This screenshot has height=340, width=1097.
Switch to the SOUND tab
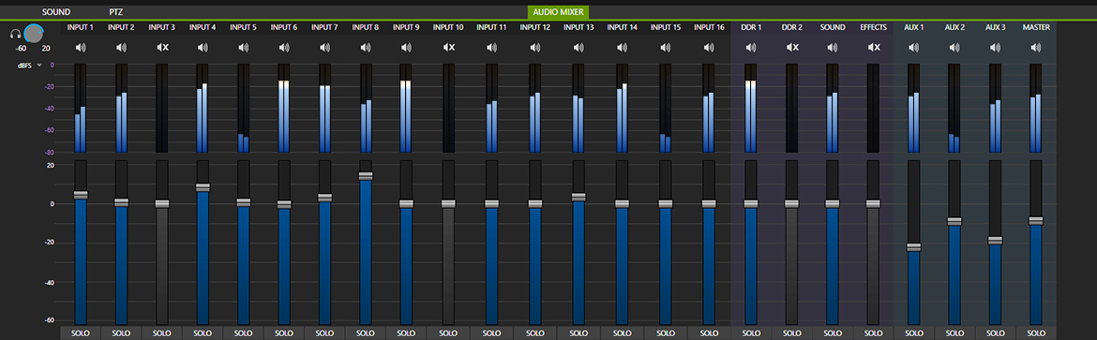pyautogui.click(x=56, y=12)
